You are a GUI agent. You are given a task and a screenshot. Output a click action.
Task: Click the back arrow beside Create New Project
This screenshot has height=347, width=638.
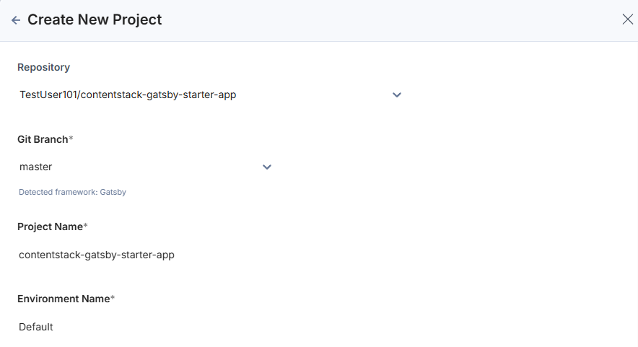(x=16, y=20)
